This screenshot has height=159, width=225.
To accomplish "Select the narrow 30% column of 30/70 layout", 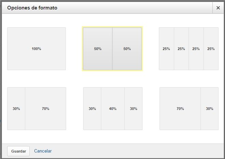I will (16, 109).
